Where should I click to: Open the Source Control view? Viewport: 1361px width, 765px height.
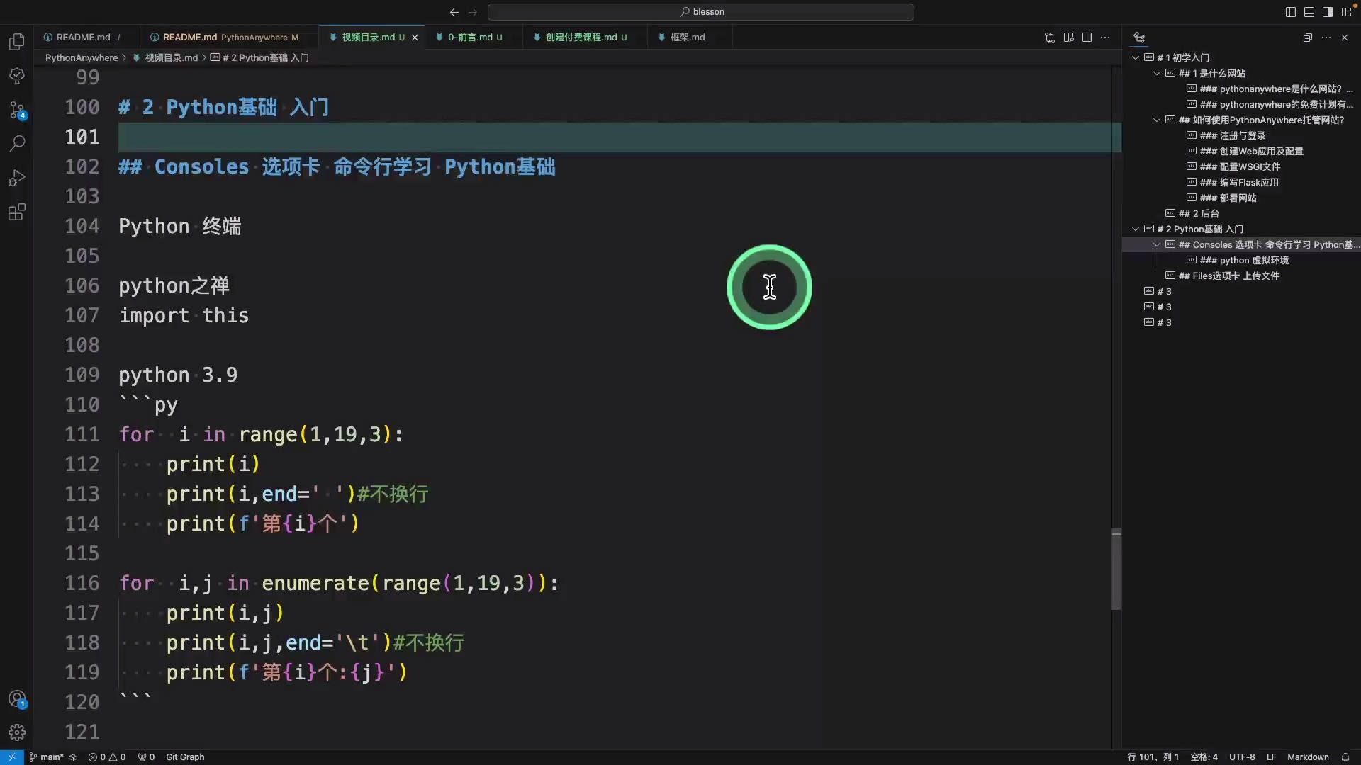click(x=16, y=110)
